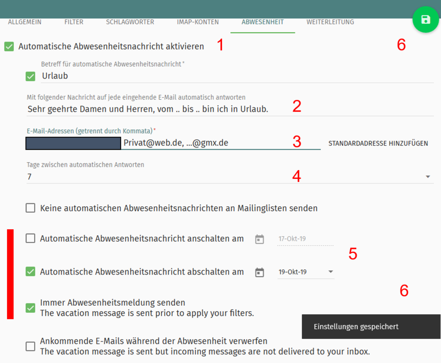Open calendar icon for abschalten date
441x363 pixels.
coord(259,272)
